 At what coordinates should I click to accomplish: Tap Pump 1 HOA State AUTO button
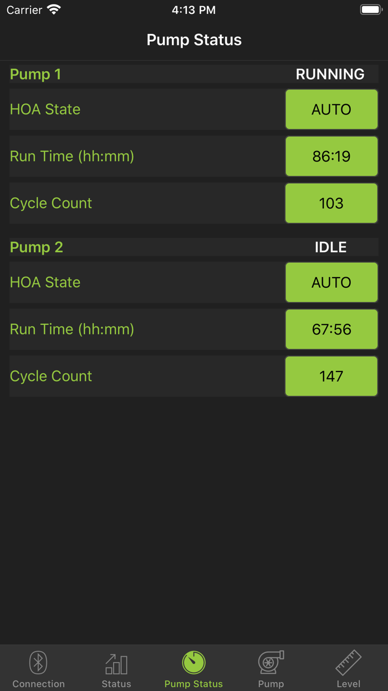[x=331, y=109]
